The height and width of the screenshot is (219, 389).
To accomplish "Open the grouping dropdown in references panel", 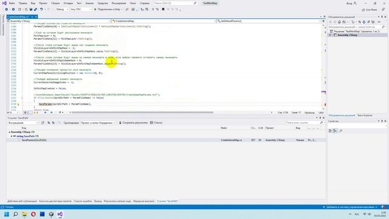I will point(98,123).
